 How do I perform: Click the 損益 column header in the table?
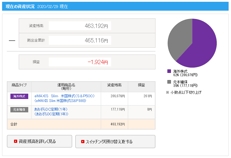tap(142, 85)
